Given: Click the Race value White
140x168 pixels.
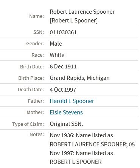Looking at the screenshot, I should (x=57, y=55).
